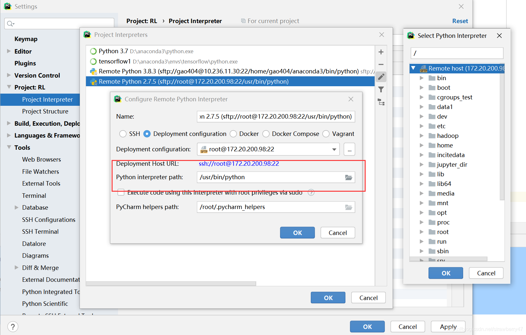
Task: Open deployment configuration ellipsis button
Action: point(349,149)
